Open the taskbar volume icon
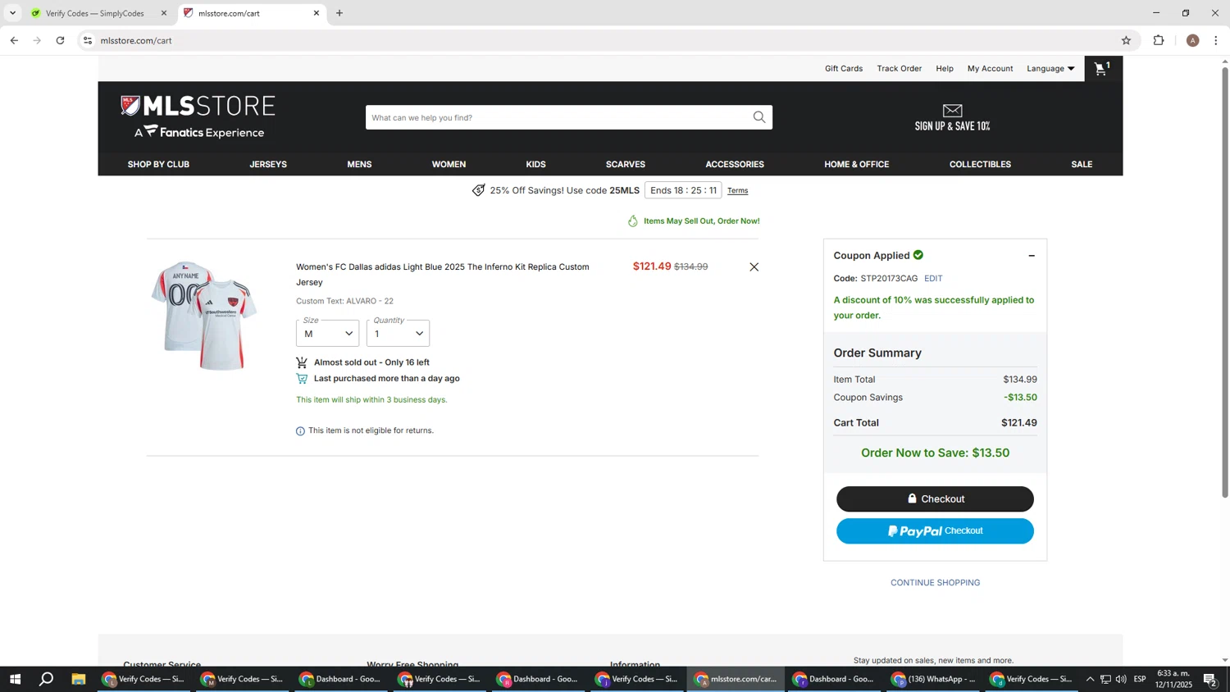Screen dimensions: 1230x692 pyautogui.click(x=1121, y=679)
